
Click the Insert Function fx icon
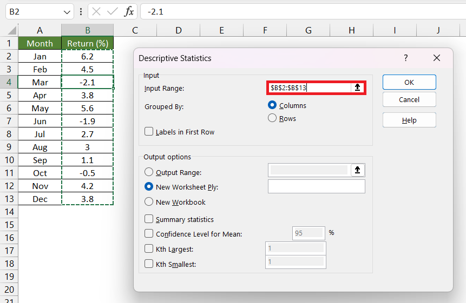(129, 11)
